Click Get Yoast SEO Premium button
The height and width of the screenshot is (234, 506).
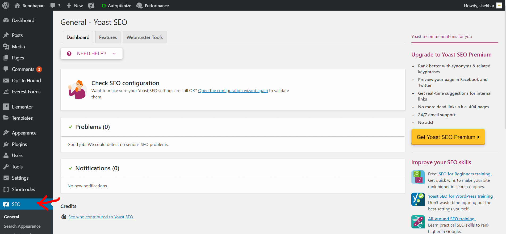448,137
